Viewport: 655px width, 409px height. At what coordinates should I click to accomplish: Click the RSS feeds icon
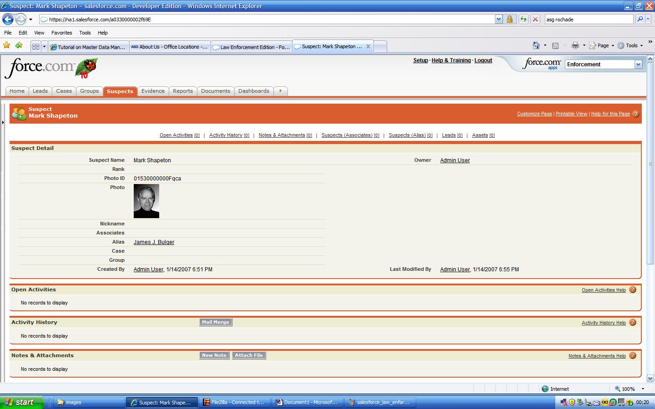click(x=555, y=45)
